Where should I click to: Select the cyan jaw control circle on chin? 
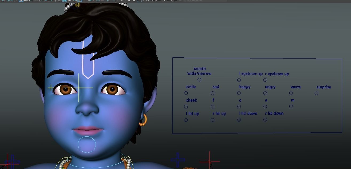tap(87, 144)
